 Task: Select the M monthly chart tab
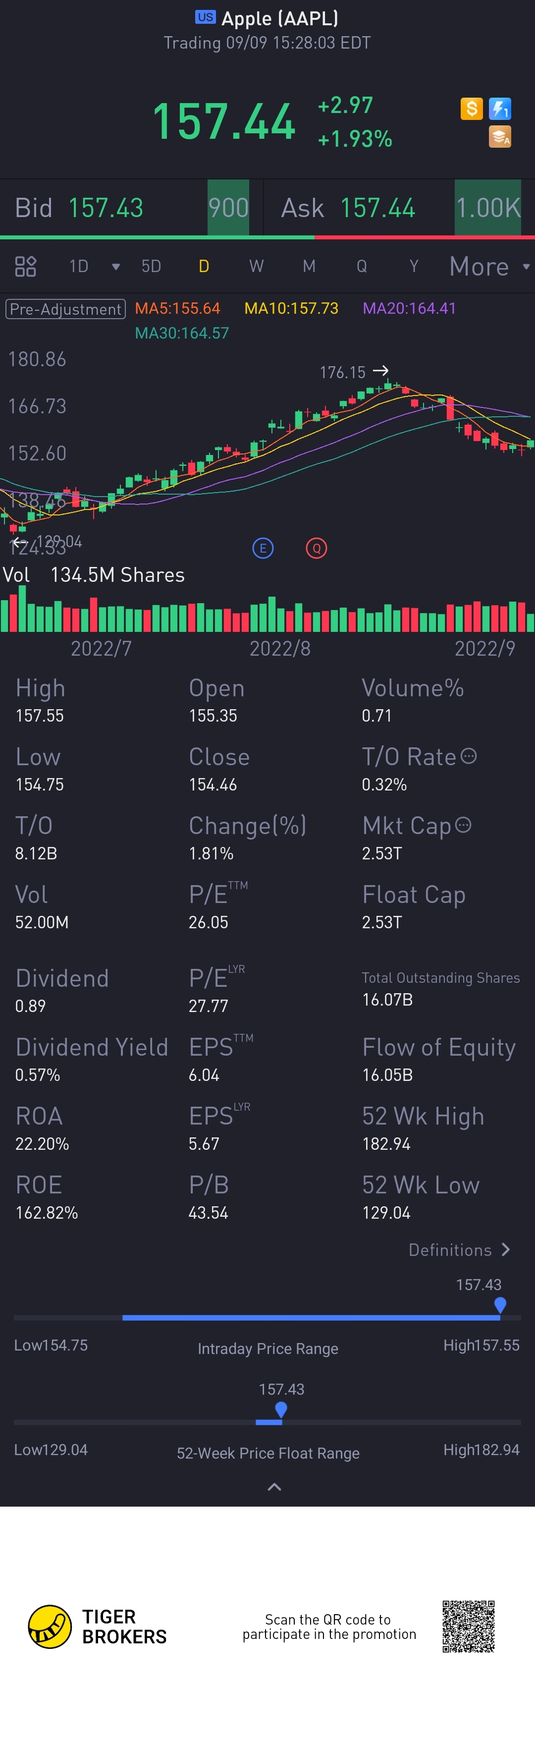click(309, 267)
